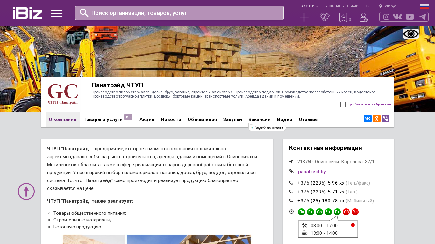Viewport: 435px width, 244px height.
Task: Select Saturday (Сб) schedule circle
Action: coord(346,212)
